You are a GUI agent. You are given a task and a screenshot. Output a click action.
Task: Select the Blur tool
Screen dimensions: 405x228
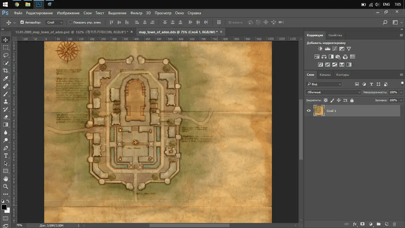pos(6,132)
